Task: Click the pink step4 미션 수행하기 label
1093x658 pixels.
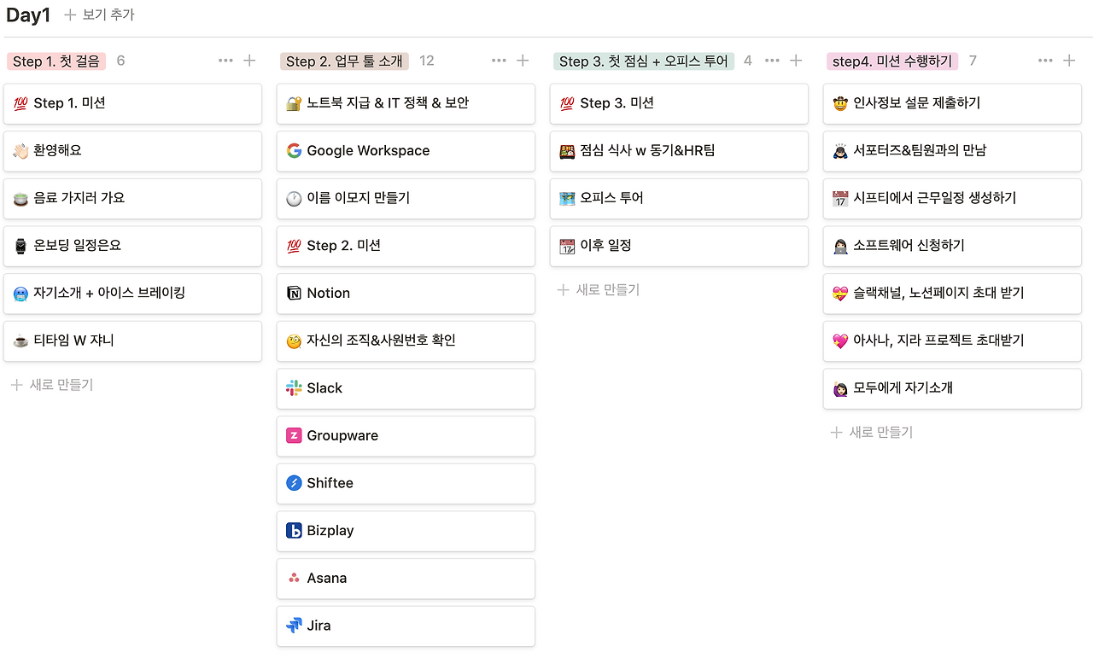Action: click(x=892, y=61)
